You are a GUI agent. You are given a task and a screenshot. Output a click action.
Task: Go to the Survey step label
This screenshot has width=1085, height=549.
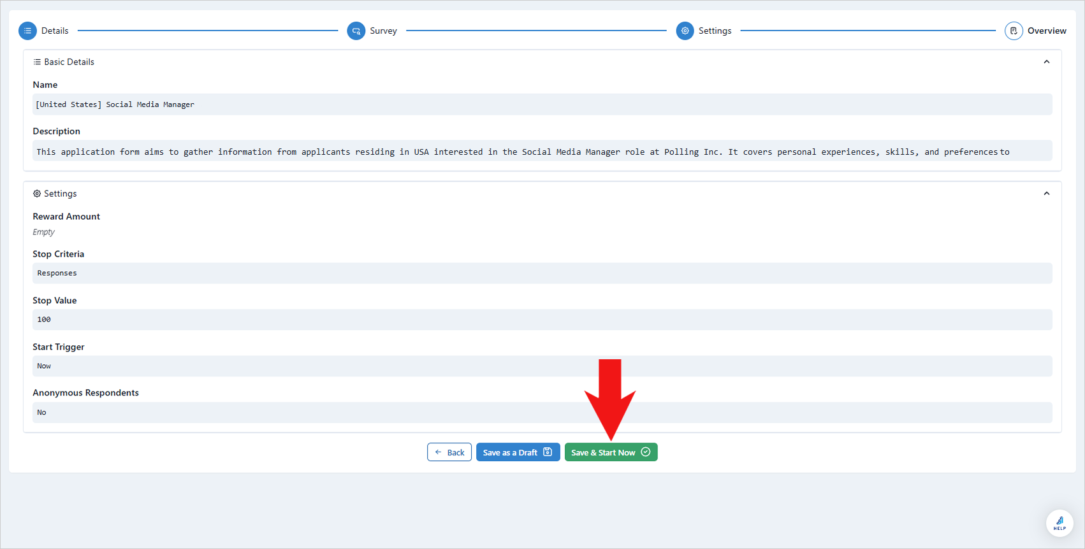tap(383, 31)
